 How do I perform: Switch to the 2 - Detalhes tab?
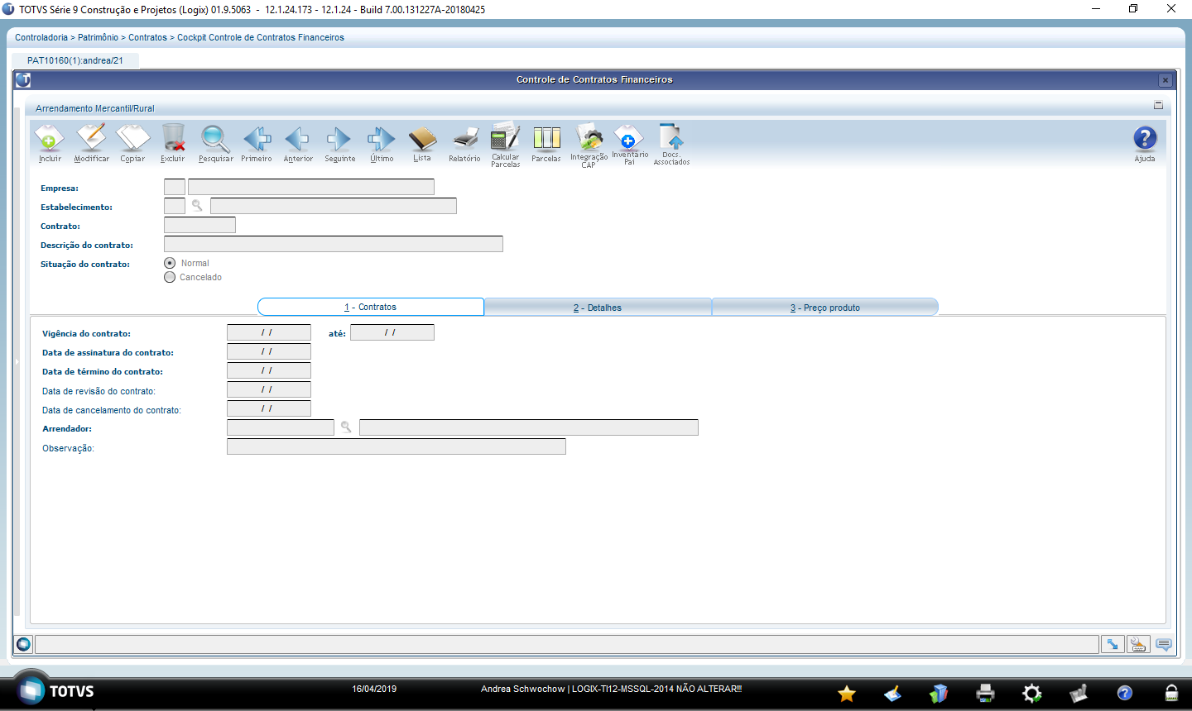tap(598, 308)
